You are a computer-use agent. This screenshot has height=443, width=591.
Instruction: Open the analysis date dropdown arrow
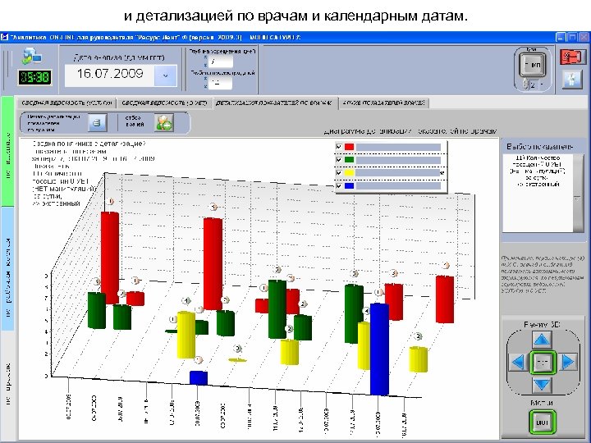click(165, 75)
